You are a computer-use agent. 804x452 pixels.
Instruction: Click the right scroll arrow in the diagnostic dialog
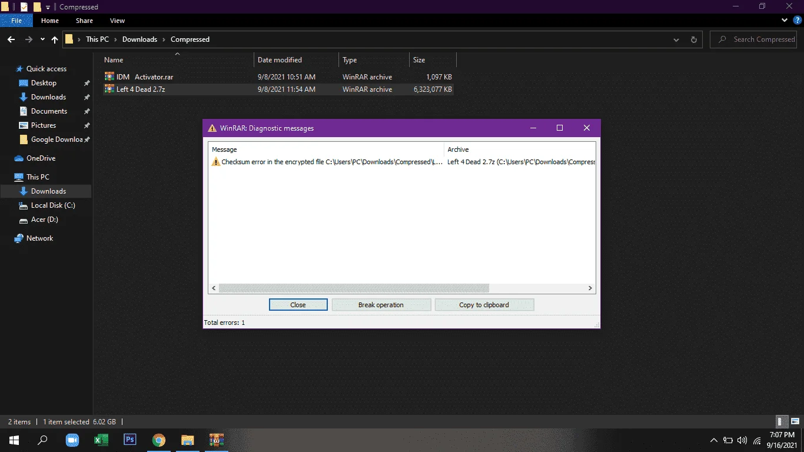(590, 288)
